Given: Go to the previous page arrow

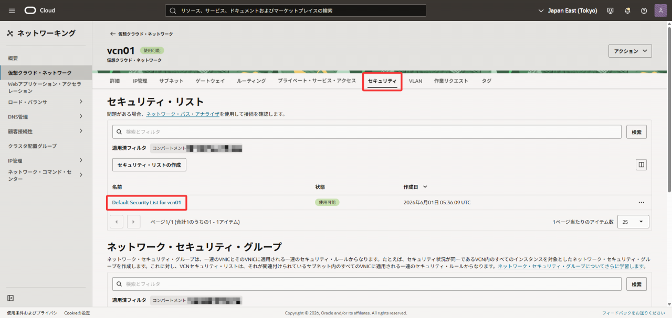Looking at the screenshot, I should tap(116, 222).
